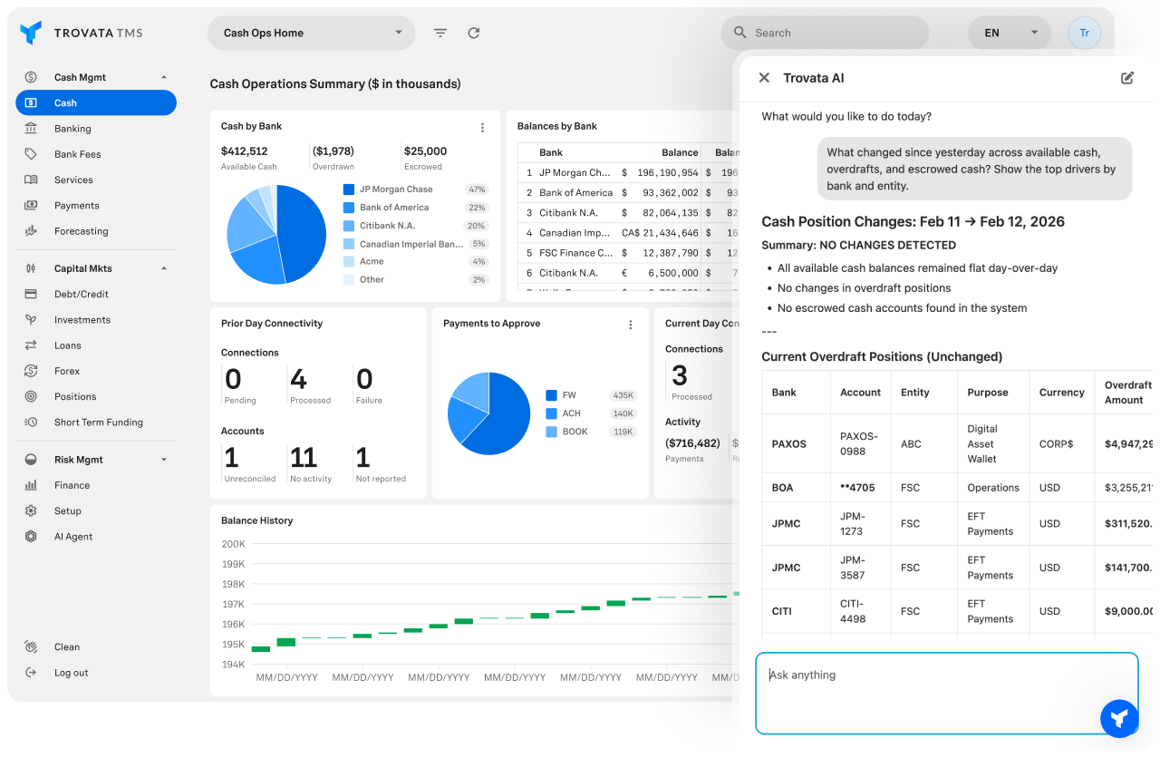Screen dimensions: 1160x758
Task: Click the Trovata TMS logo
Action: coord(82,33)
